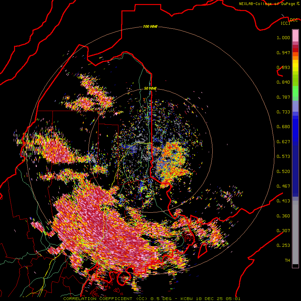The height and width of the screenshot is (301, 301).
Task: Click the 10 DEC 25 date text
Action: [210, 299]
